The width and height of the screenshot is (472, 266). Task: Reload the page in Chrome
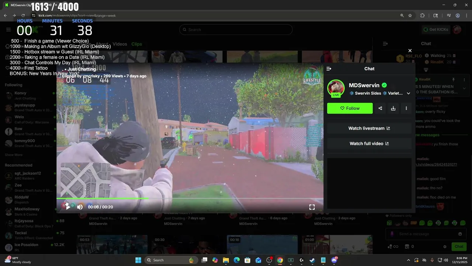23,16
